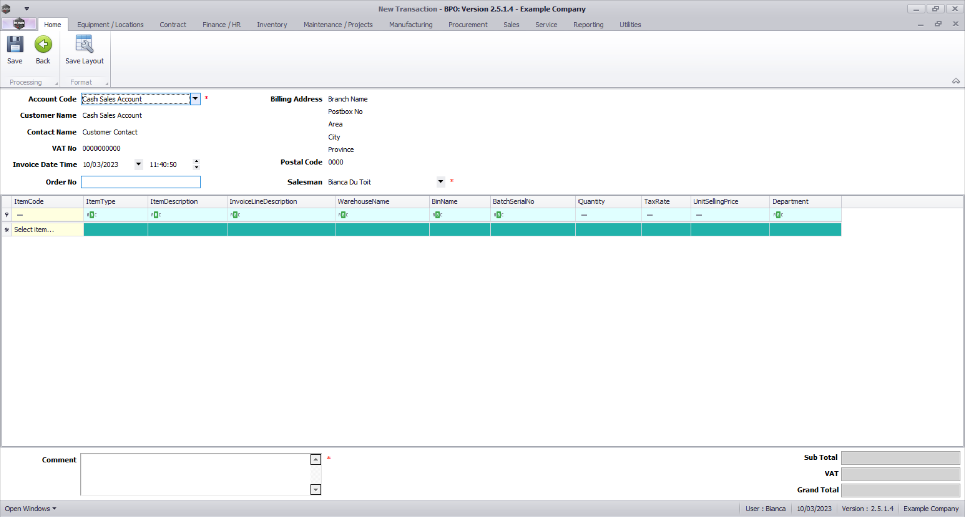Sort by the UnitSellingPrice column header
965x517 pixels.
pyautogui.click(x=730, y=201)
